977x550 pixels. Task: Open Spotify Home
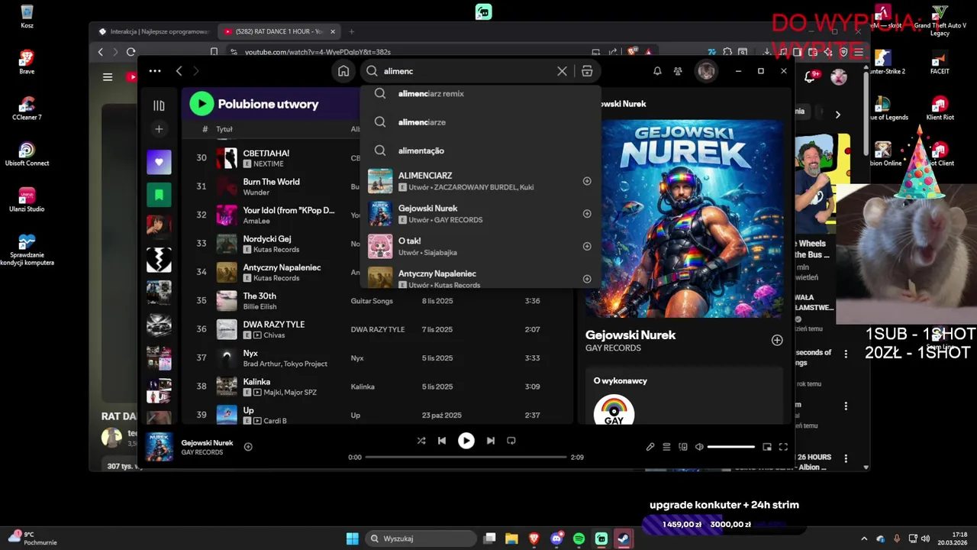tap(343, 71)
